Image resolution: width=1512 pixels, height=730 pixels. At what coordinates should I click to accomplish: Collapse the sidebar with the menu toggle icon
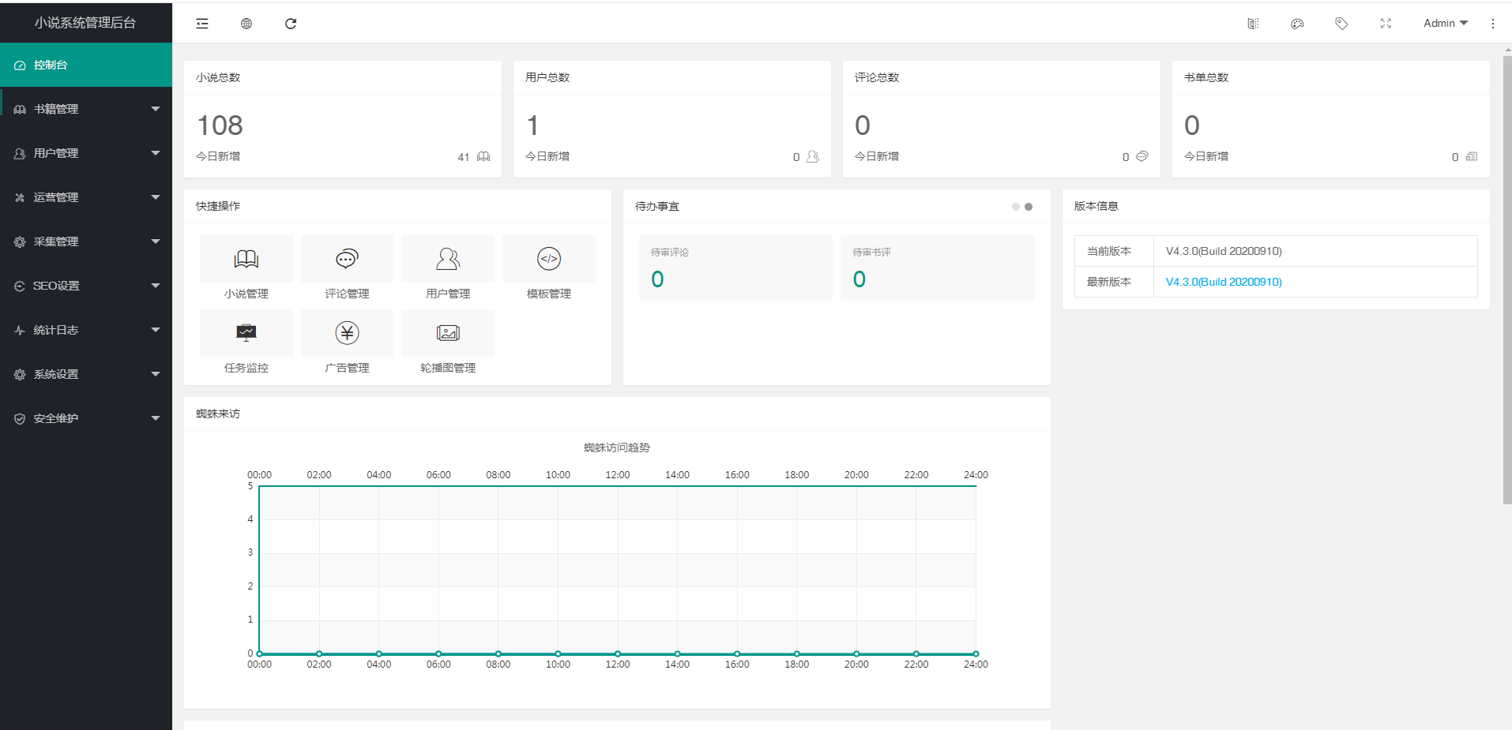[x=202, y=24]
